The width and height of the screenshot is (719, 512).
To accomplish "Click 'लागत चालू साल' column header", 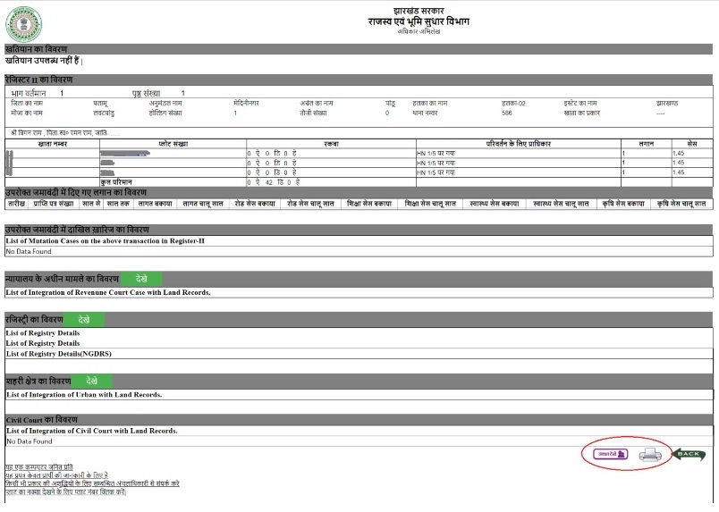I will tap(203, 204).
